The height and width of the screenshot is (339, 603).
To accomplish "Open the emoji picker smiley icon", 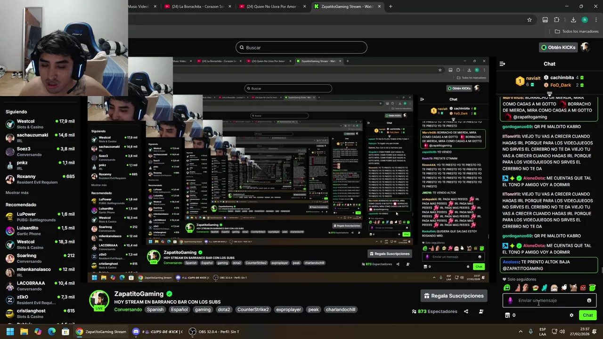I will click(x=589, y=300).
